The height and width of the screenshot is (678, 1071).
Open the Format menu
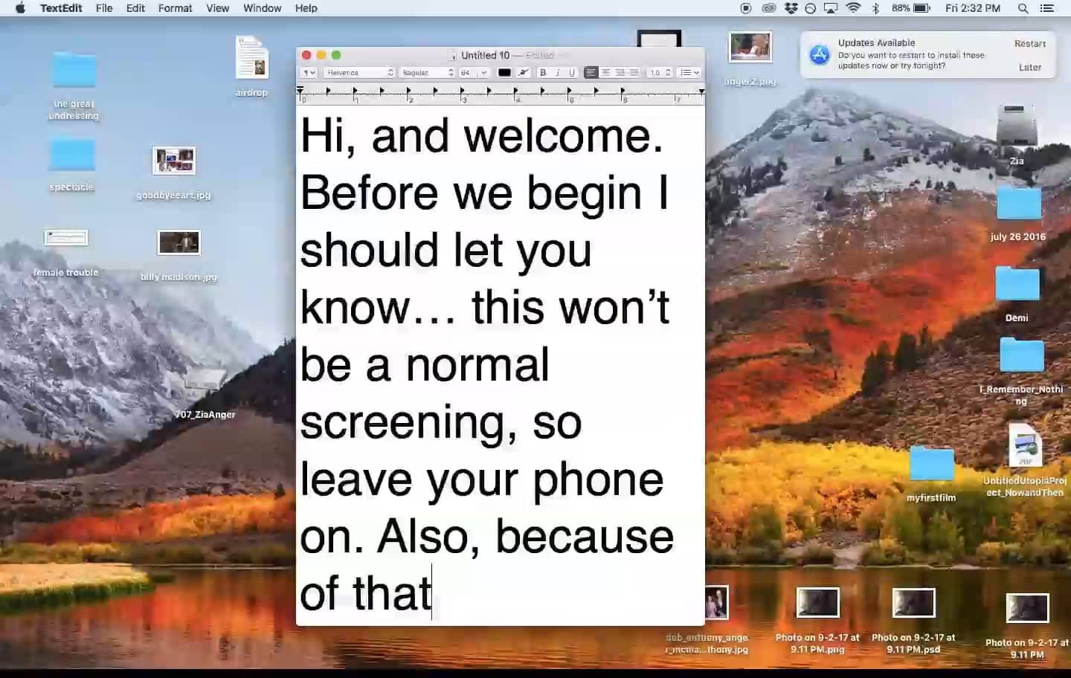(x=175, y=8)
